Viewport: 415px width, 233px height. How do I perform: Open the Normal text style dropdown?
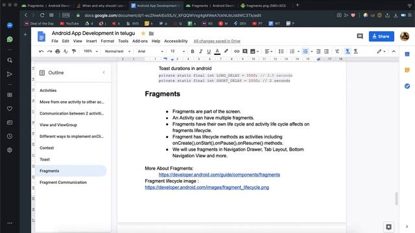[x=117, y=51]
